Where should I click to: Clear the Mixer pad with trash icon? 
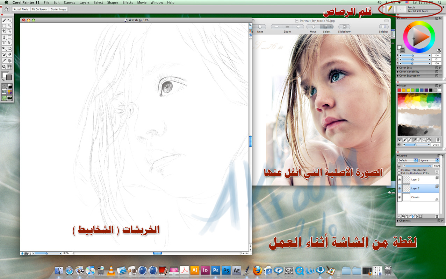click(x=438, y=140)
